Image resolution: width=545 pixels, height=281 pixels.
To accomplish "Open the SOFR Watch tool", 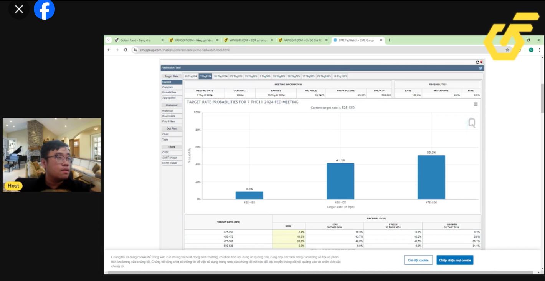I will tap(172, 158).
